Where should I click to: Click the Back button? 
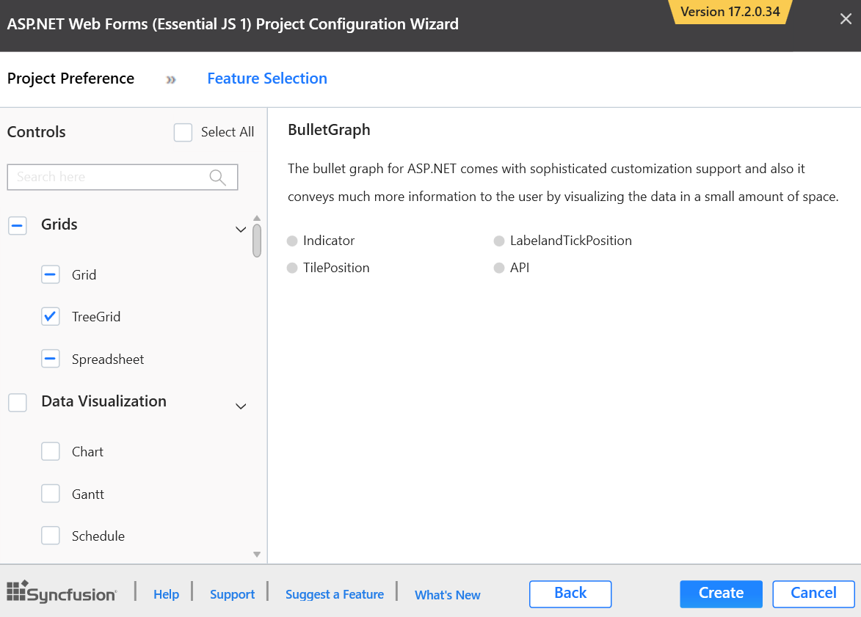[570, 594]
